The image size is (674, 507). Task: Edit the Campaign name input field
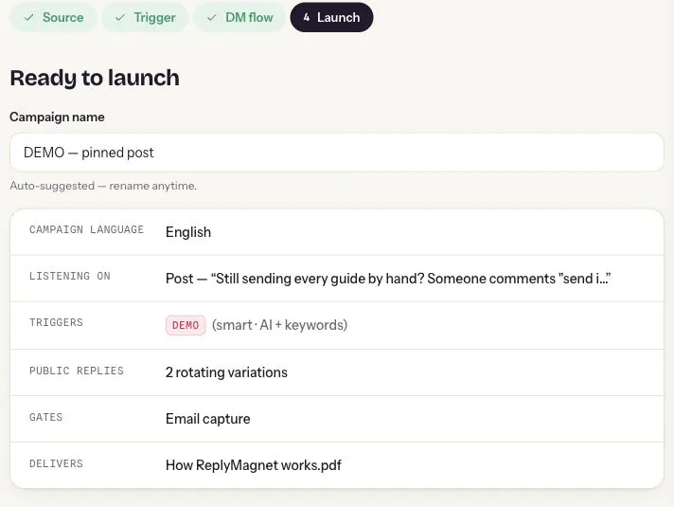pos(337,153)
